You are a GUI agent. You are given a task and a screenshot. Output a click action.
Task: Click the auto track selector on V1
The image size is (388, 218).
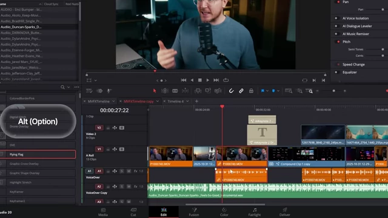(115, 150)
